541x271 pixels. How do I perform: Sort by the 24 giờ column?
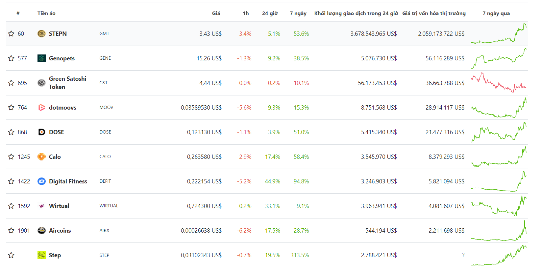click(270, 13)
